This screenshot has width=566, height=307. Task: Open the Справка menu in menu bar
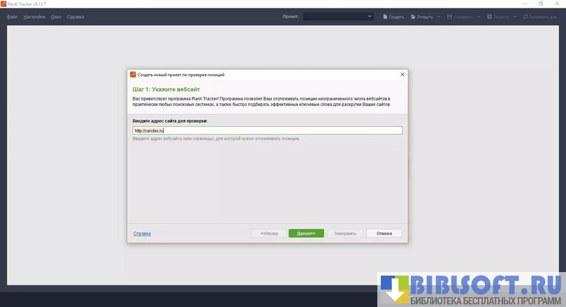pos(75,16)
